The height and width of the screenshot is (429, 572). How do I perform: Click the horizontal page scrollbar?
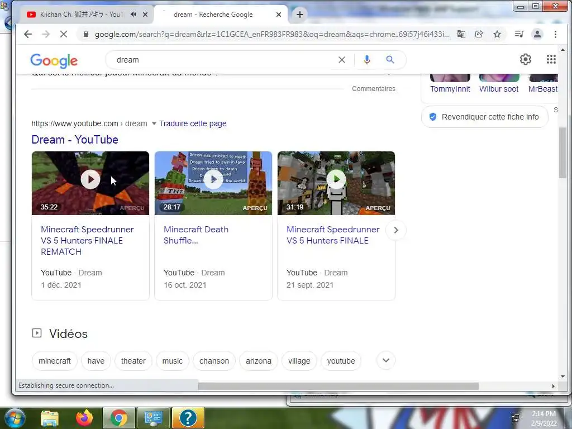click(x=339, y=386)
